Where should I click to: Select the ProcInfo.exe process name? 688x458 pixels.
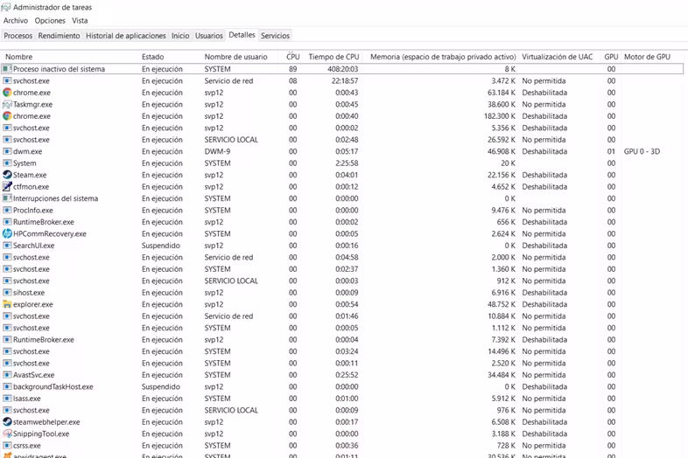[33, 210]
